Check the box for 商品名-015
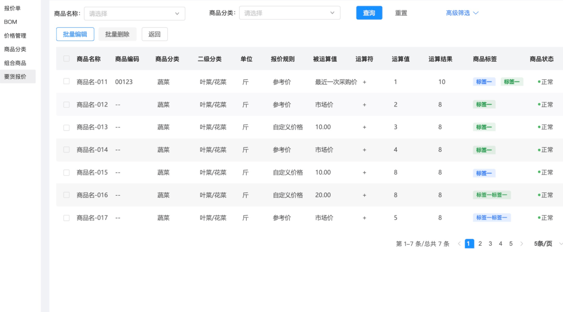563x312 pixels. [66, 173]
